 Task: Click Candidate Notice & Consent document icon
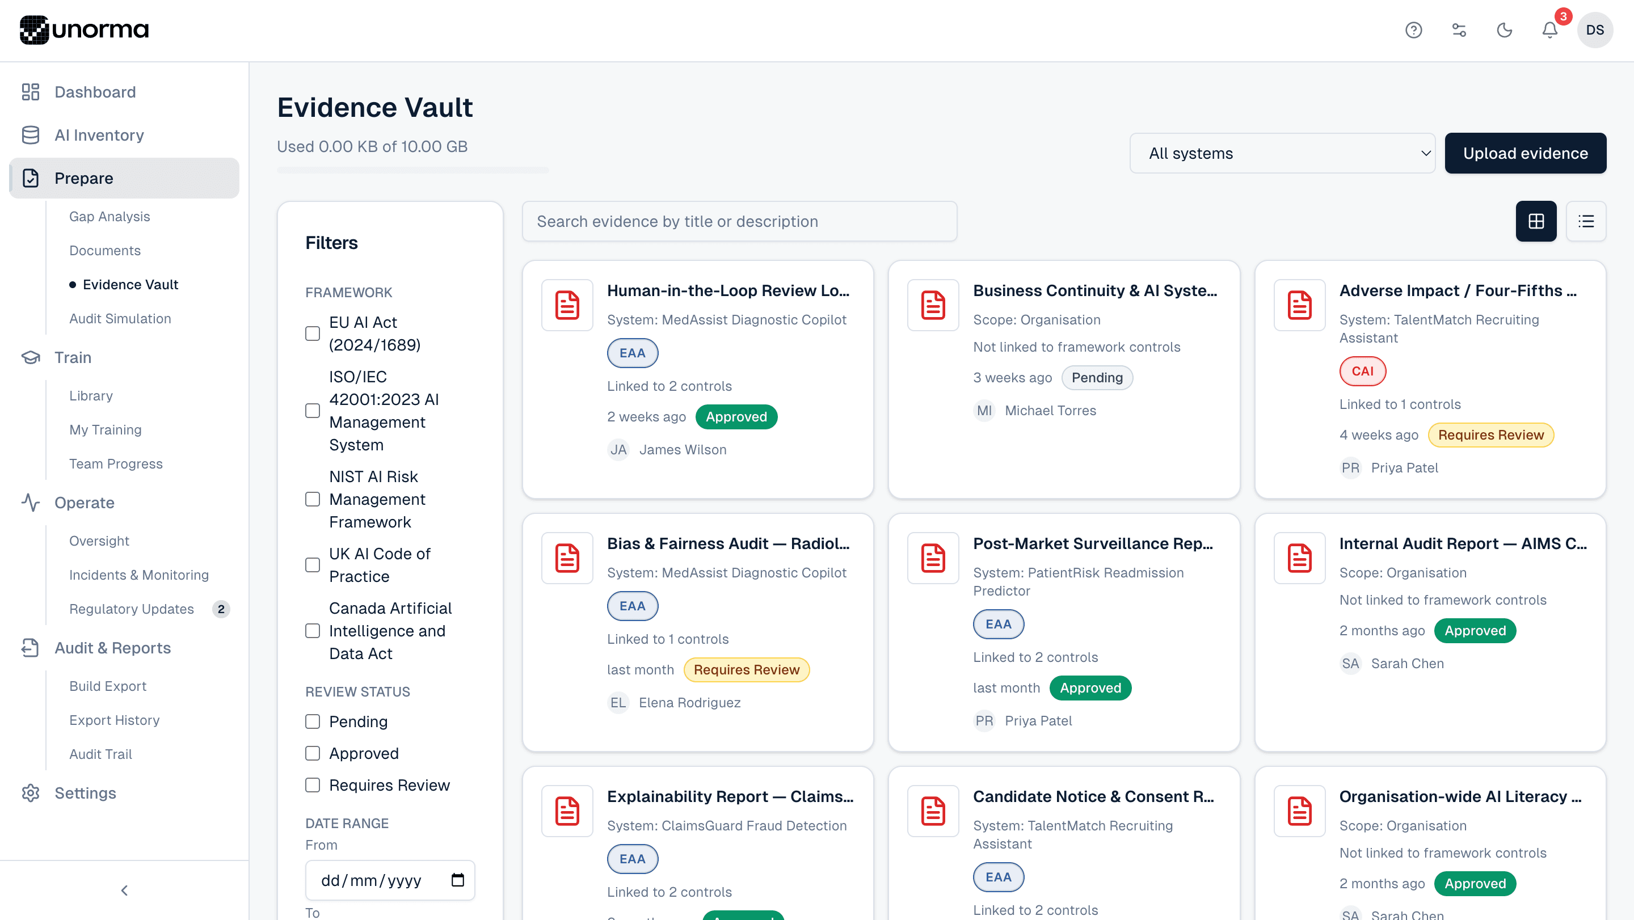point(933,811)
